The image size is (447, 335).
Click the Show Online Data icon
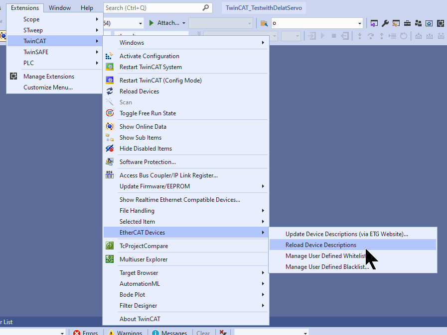[110, 126]
